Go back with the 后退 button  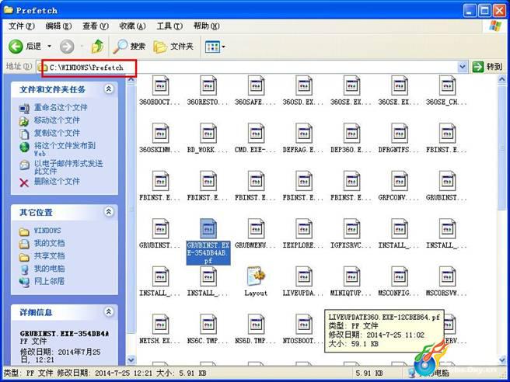(x=26, y=47)
